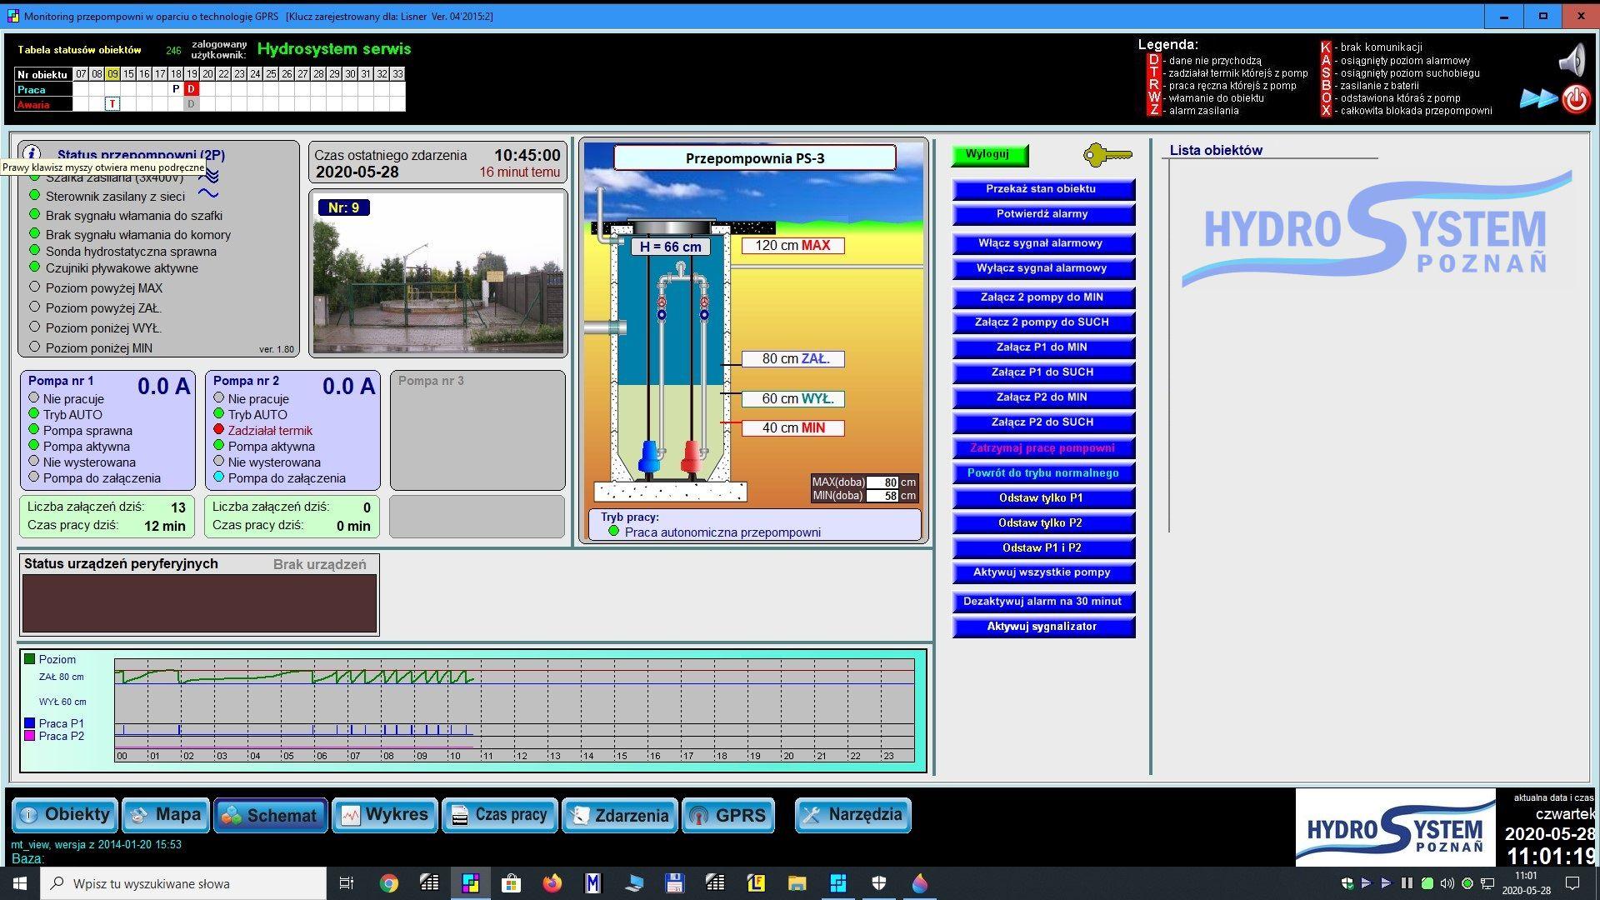The width and height of the screenshot is (1600, 900).
Task: Click the red power shutdown icon
Action: pos(1575,99)
